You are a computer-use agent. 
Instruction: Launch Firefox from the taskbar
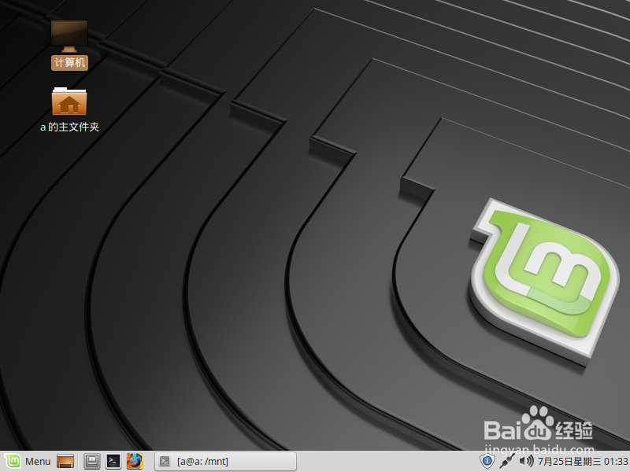(x=135, y=462)
